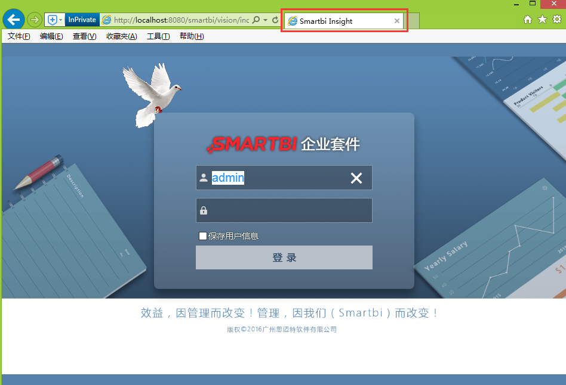Open the 编辑(E) menu
The height and width of the screenshot is (385, 566).
tap(51, 36)
